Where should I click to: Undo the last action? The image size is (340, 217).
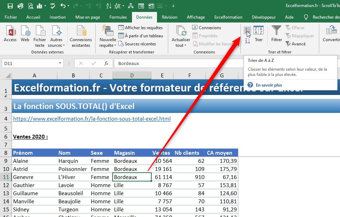(63, 6)
